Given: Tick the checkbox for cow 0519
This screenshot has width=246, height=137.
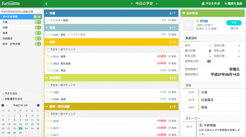Looking at the screenshot, I should [x=47, y=56].
